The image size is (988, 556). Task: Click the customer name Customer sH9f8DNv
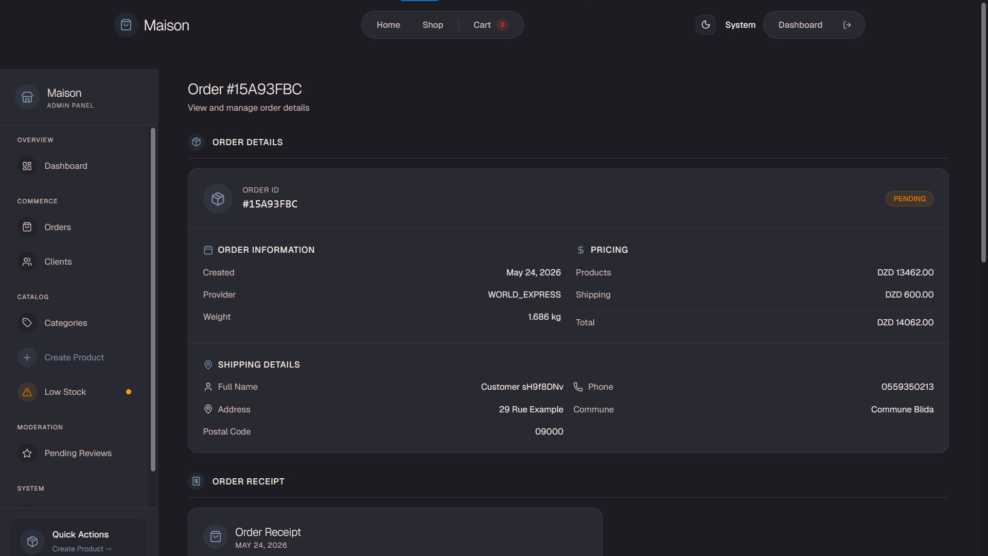[522, 387]
